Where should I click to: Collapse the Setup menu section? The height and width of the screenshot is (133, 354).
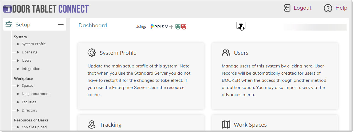point(61,25)
